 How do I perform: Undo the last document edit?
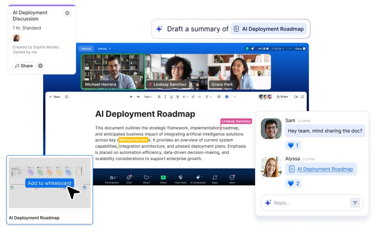tap(131, 97)
